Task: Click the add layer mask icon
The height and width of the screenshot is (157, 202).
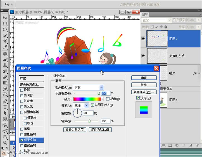Action: pos(170,145)
